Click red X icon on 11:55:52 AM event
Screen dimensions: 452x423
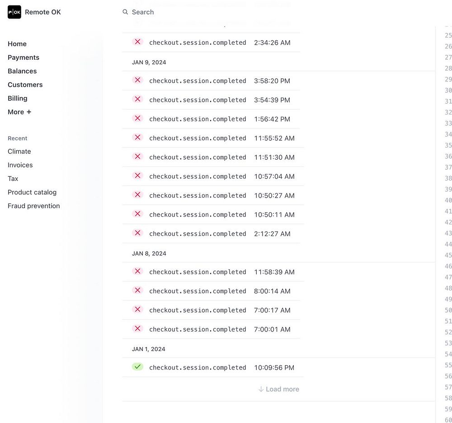tap(137, 138)
